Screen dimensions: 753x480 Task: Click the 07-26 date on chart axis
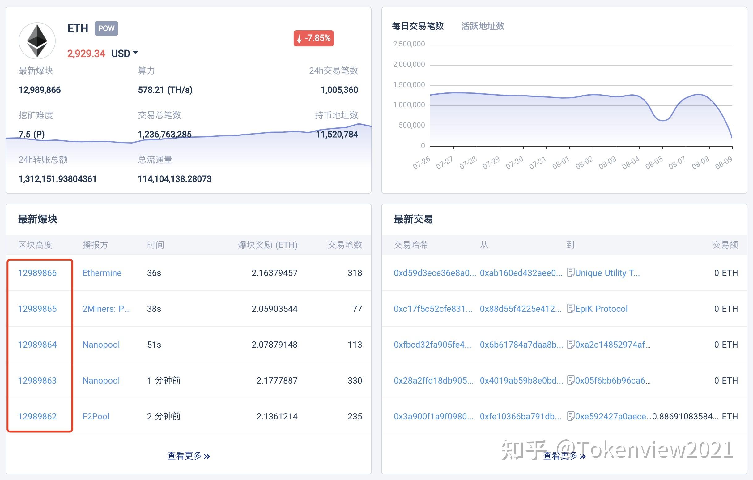421,163
